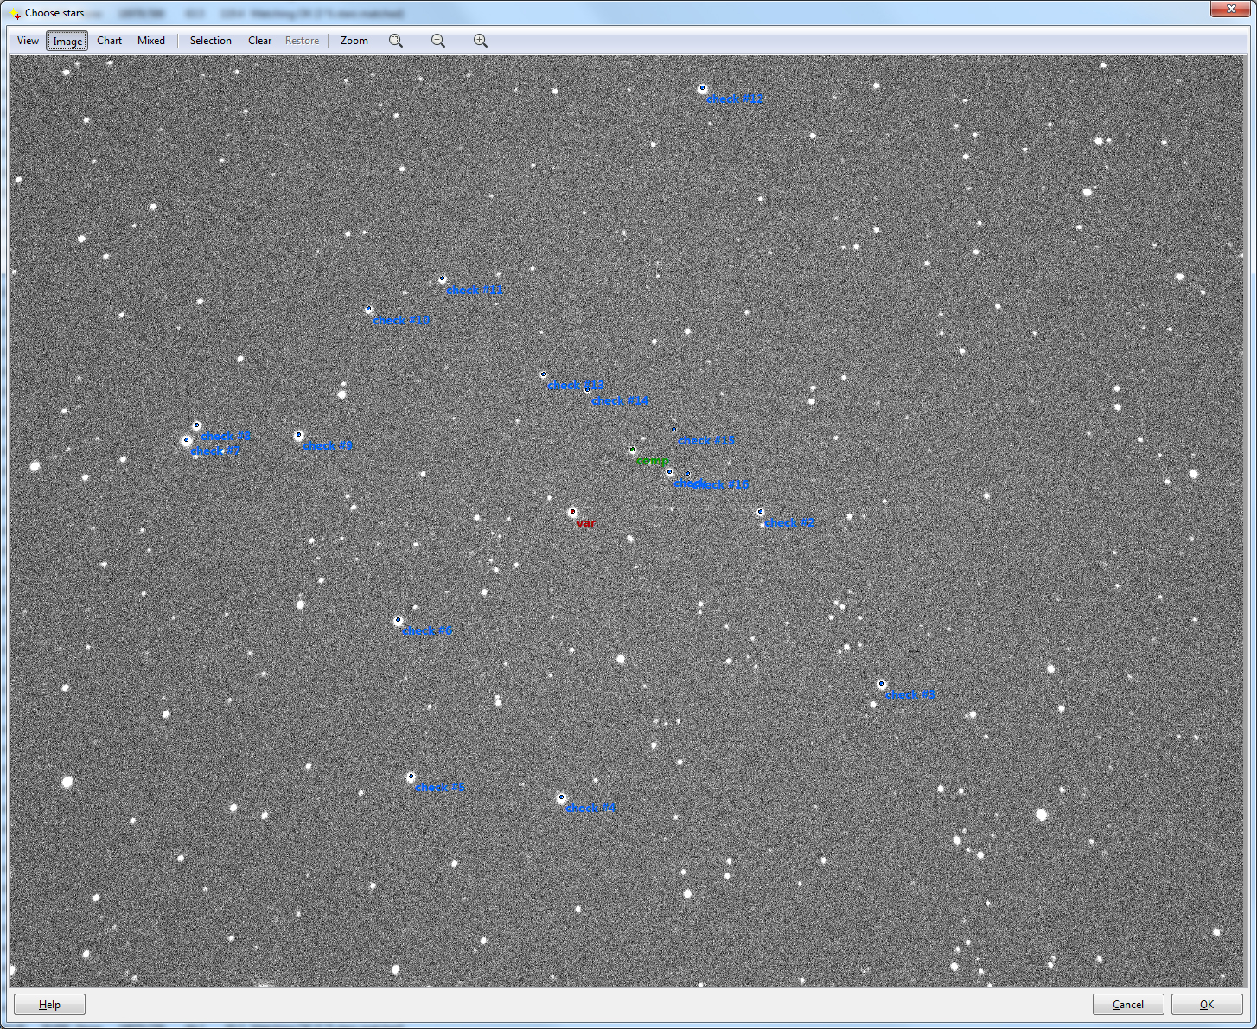Click the zoom out magnifier icon
This screenshot has height=1029, width=1257.
click(x=438, y=41)
